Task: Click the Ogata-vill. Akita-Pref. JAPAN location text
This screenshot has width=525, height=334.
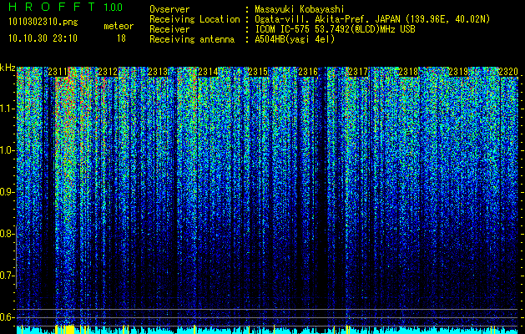Action: pos(372,19)
